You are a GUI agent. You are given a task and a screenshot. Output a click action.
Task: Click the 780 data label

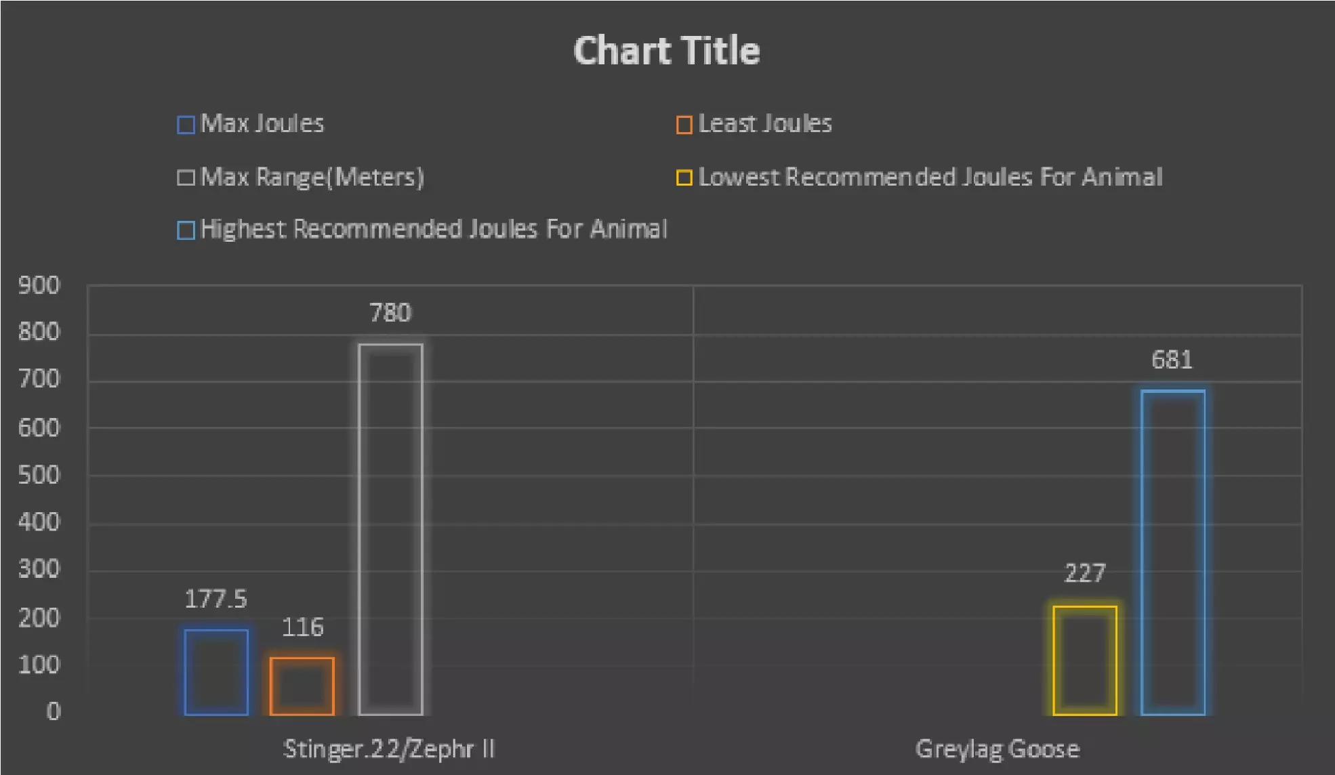click(x=390, y=313)
